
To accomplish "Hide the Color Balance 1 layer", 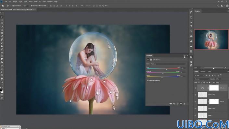I will [x=196, y=88].
